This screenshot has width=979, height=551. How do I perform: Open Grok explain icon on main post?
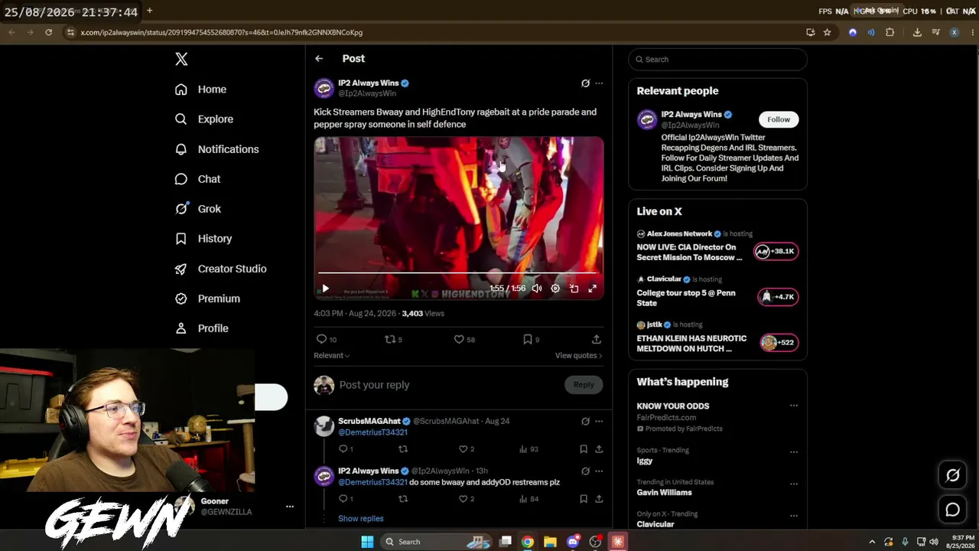(585, 83)
